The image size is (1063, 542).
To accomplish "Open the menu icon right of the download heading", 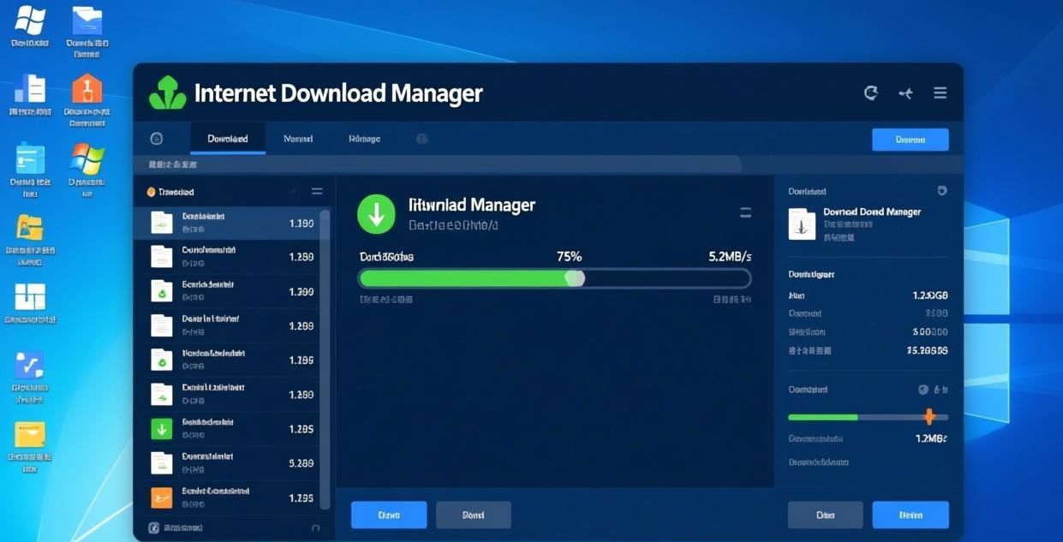I will click(745, 212).
